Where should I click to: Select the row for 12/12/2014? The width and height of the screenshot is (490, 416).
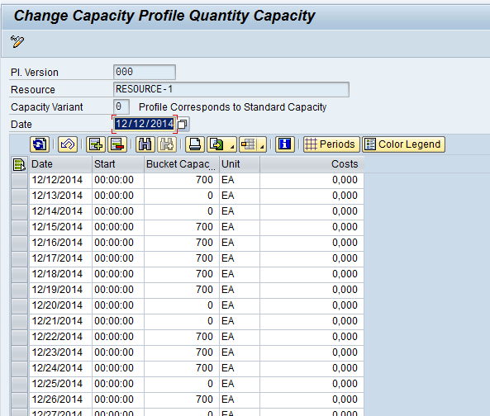coord(19,180)
